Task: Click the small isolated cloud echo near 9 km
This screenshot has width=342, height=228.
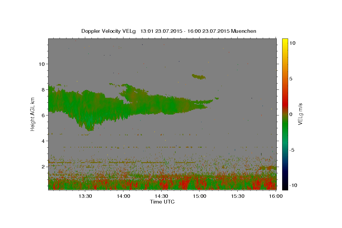Action: 199,77
